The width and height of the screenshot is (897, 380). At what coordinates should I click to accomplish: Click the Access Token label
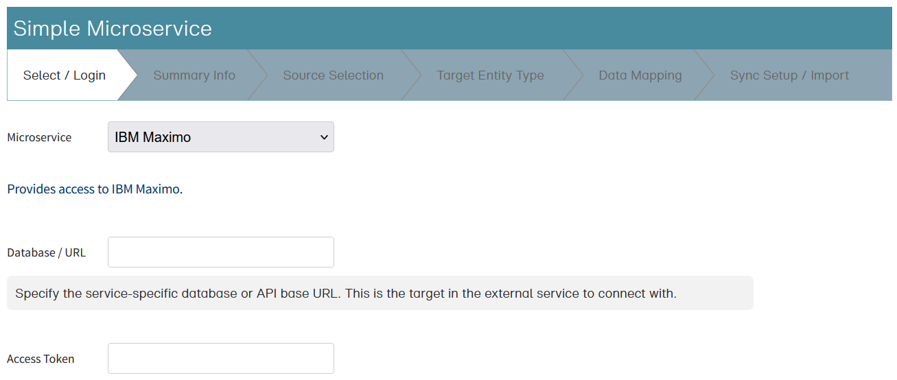coord(40,359)
